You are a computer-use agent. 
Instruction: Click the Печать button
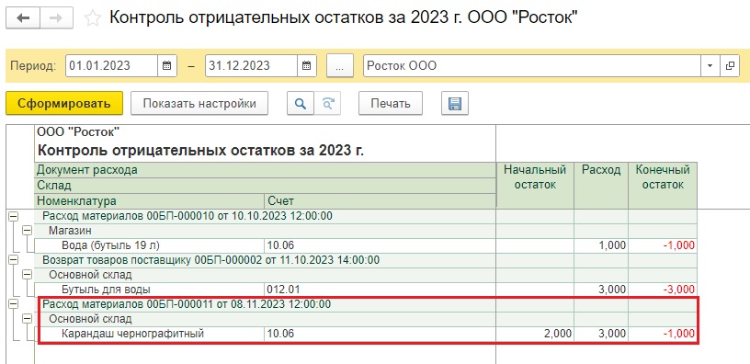point(391,103)
